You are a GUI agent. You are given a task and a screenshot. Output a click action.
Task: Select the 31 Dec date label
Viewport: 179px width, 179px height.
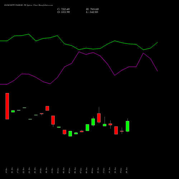[x=52, y=170]
